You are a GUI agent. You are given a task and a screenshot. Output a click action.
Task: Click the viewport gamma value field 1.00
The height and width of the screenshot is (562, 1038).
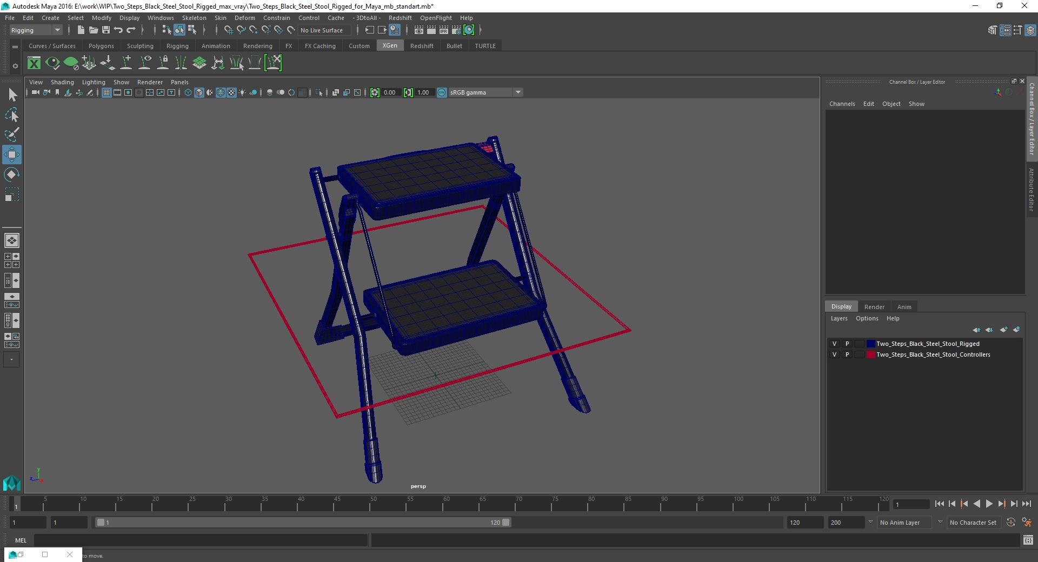(424, 92)
